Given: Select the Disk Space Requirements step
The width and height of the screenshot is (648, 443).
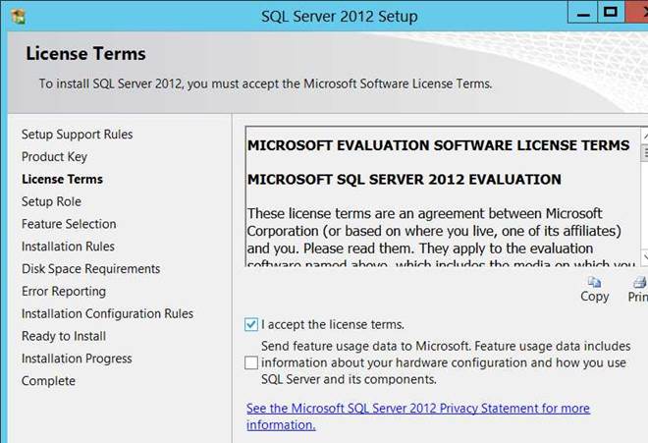Looking at the screenshot, I should point(90,269).
